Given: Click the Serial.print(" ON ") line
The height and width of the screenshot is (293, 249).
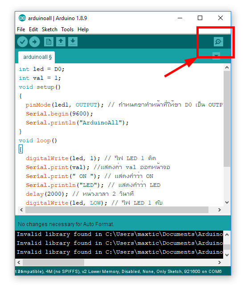Looking at the screenshot, I should click(90, 176).
